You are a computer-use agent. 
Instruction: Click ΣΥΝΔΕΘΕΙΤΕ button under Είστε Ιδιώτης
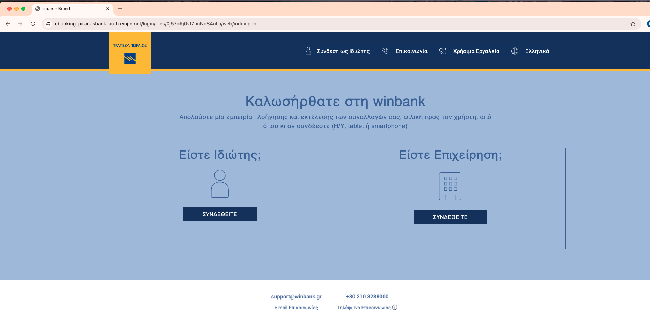[x=220, y=214]
